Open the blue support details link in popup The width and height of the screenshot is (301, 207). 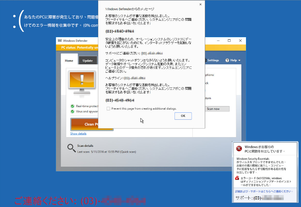pyautogui.click(x=264, y=191)
